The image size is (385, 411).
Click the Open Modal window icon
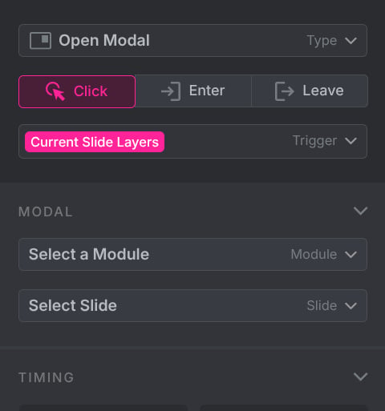point(40,41)
